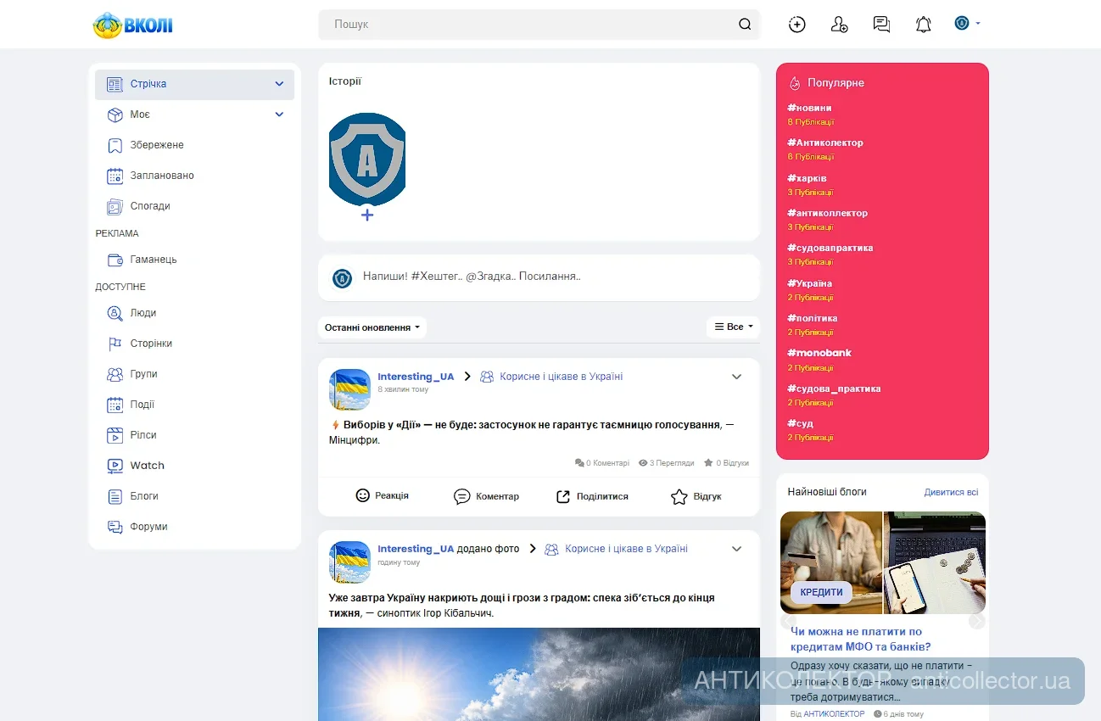The height and width of the screenshot is (721, 1101).
Task: Open the Все filter dropdown
Action: [733, 327]
